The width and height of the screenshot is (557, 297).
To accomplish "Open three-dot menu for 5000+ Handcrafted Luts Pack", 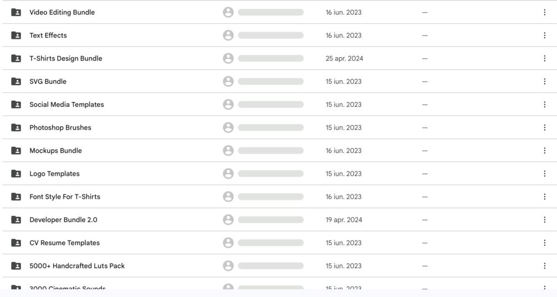I will pos(544,266).
